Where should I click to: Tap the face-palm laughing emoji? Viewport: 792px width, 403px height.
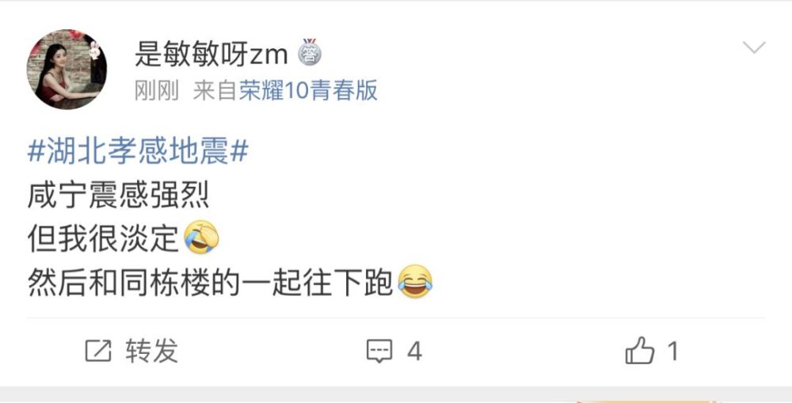point(201,238)
